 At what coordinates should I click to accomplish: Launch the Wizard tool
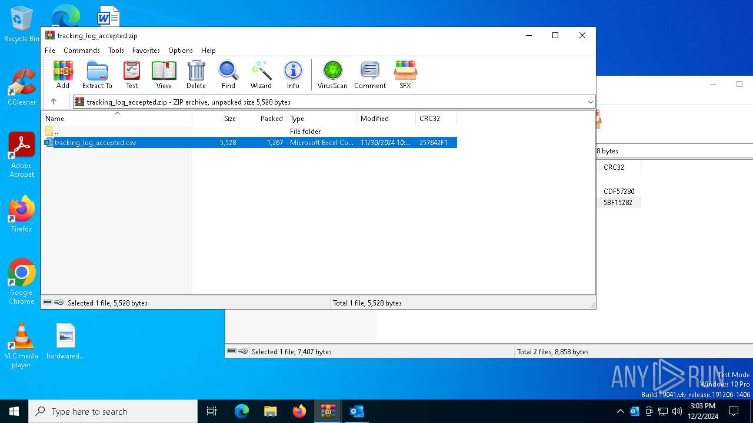(x=261, y=75)
